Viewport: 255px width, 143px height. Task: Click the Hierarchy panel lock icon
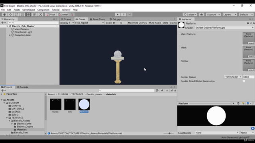click(x=54, y=19)
